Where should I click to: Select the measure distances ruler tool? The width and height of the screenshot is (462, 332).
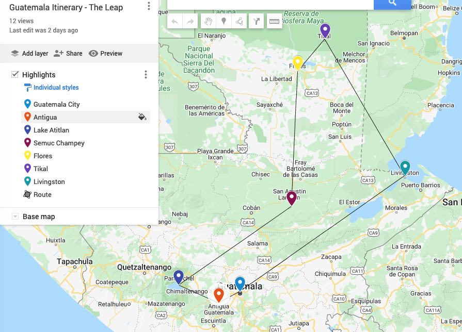[x=274, y=21]
